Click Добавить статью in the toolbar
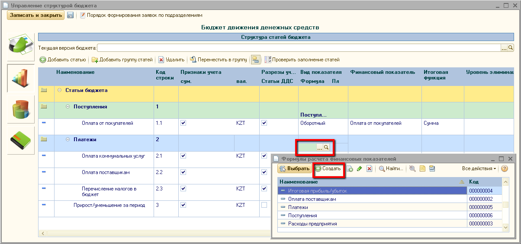Image resolution: width=521 pixels, height=244 pixels. pyautogui.click(x=63, y=60)
